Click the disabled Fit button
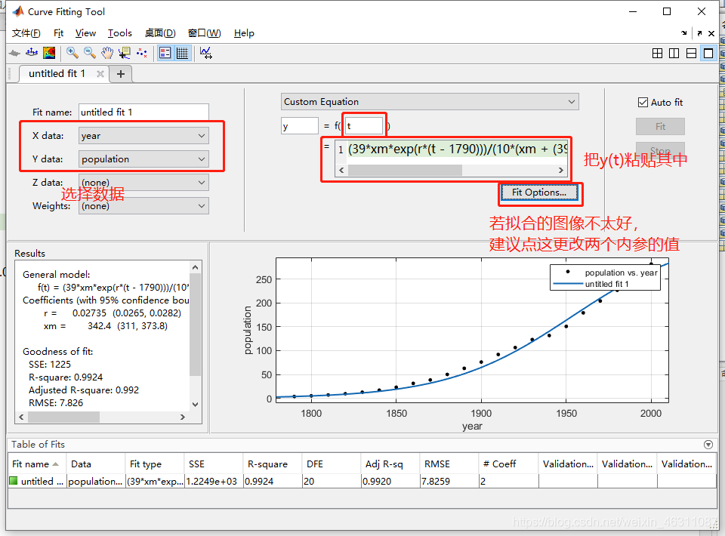This screenshot has width=725, height=536. 660,127
